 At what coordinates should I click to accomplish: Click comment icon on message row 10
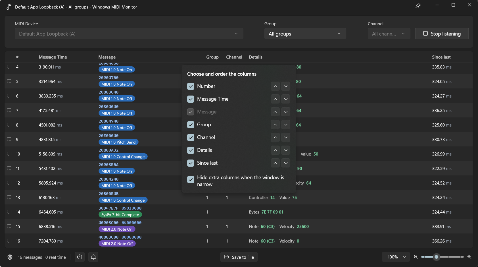9,154
